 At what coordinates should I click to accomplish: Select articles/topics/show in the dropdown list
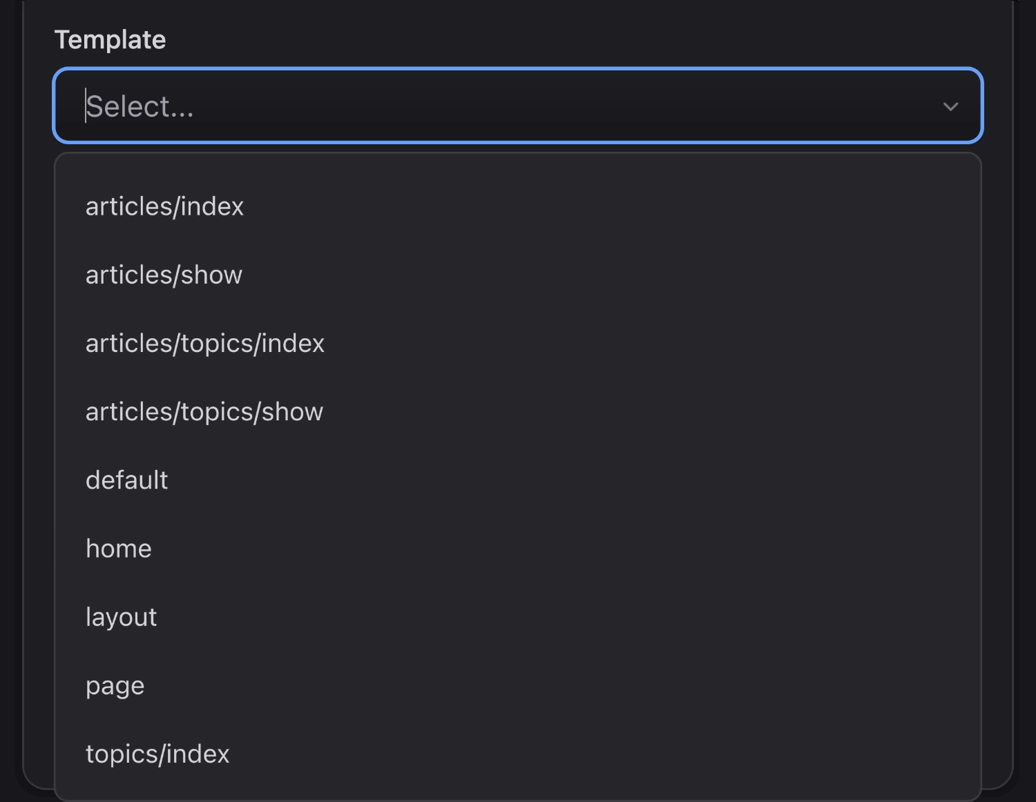pyautogui.click(x=204, y=411)
